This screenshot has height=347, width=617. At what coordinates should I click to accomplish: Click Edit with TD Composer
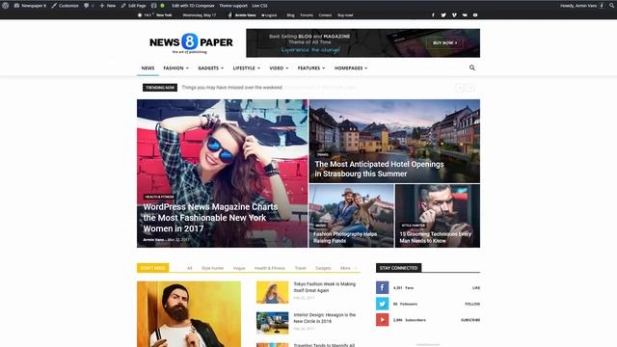coord(193,6)
